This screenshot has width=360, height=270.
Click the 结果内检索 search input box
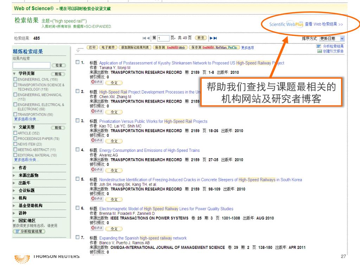[x=31, y=65]
